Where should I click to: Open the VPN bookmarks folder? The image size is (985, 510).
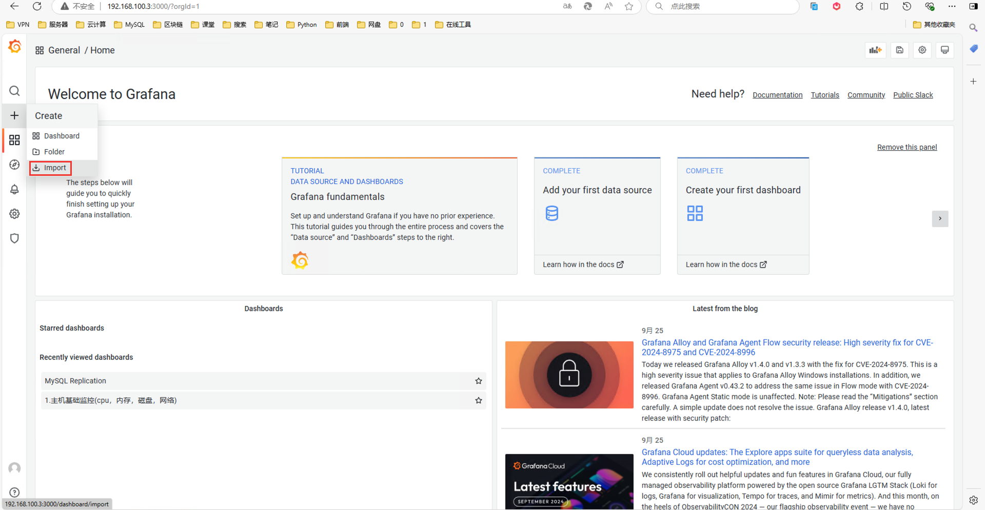pyautogui.click(x=18, y=25)
